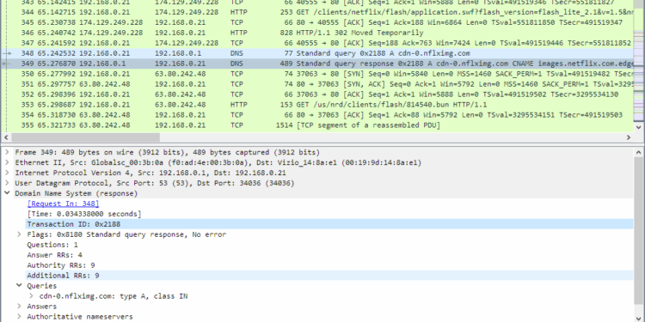Select packet 348 DNS standard query
The width and height of the screenshot is (645, 322).
316,53
